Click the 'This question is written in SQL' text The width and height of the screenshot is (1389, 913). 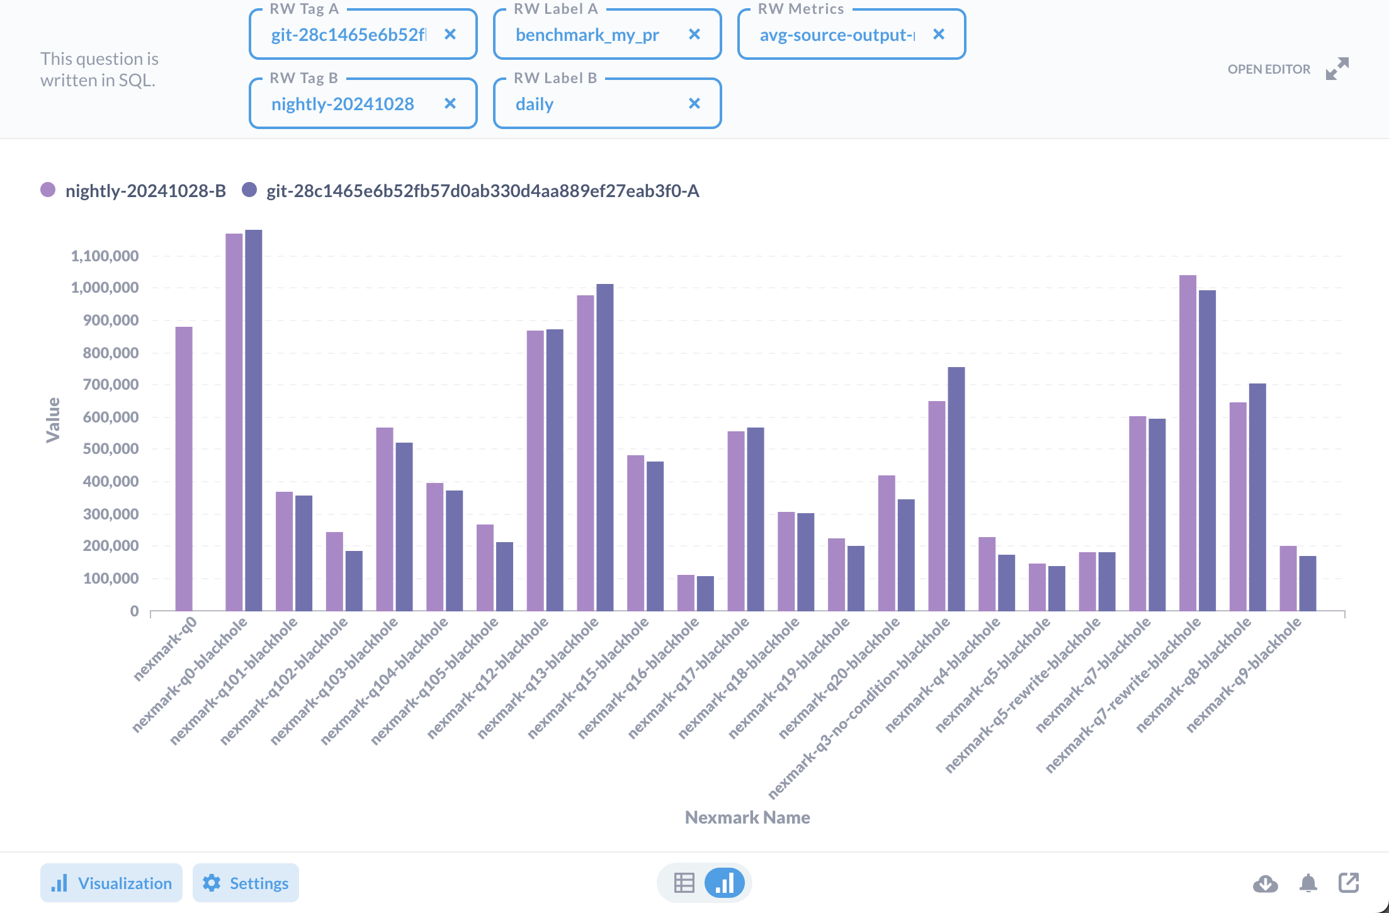click(99, 69)
